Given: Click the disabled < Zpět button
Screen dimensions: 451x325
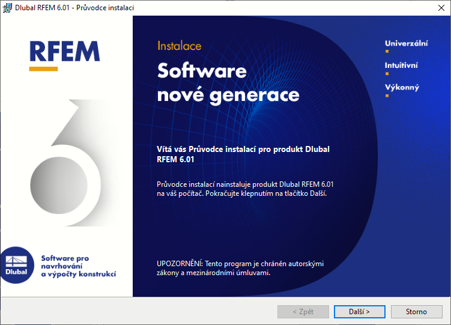Looking at the screenshot, I should click(303, 312).
